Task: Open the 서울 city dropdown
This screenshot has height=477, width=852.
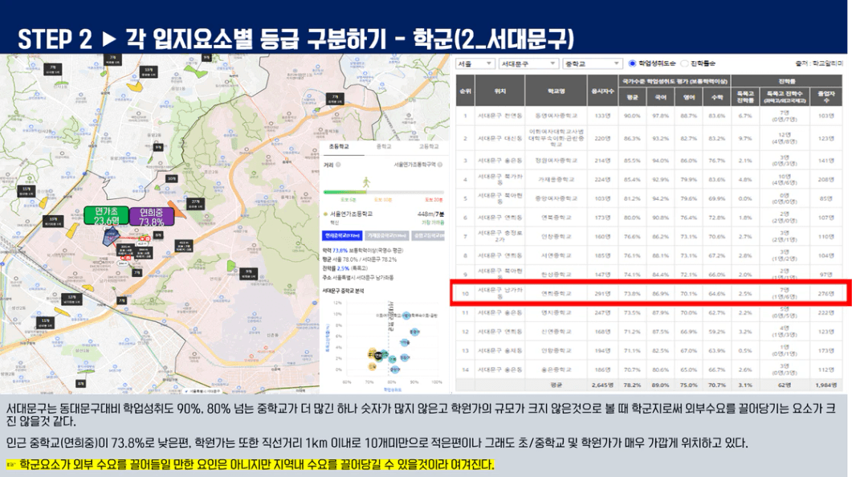Action: tap(475, 63)
